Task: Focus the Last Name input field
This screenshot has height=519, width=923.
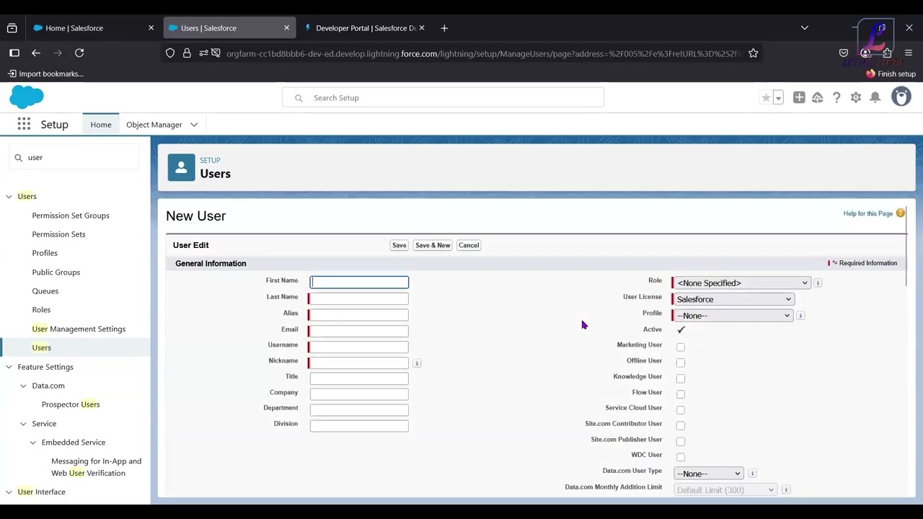Action: pyautogui.click(x=359, y=298)
